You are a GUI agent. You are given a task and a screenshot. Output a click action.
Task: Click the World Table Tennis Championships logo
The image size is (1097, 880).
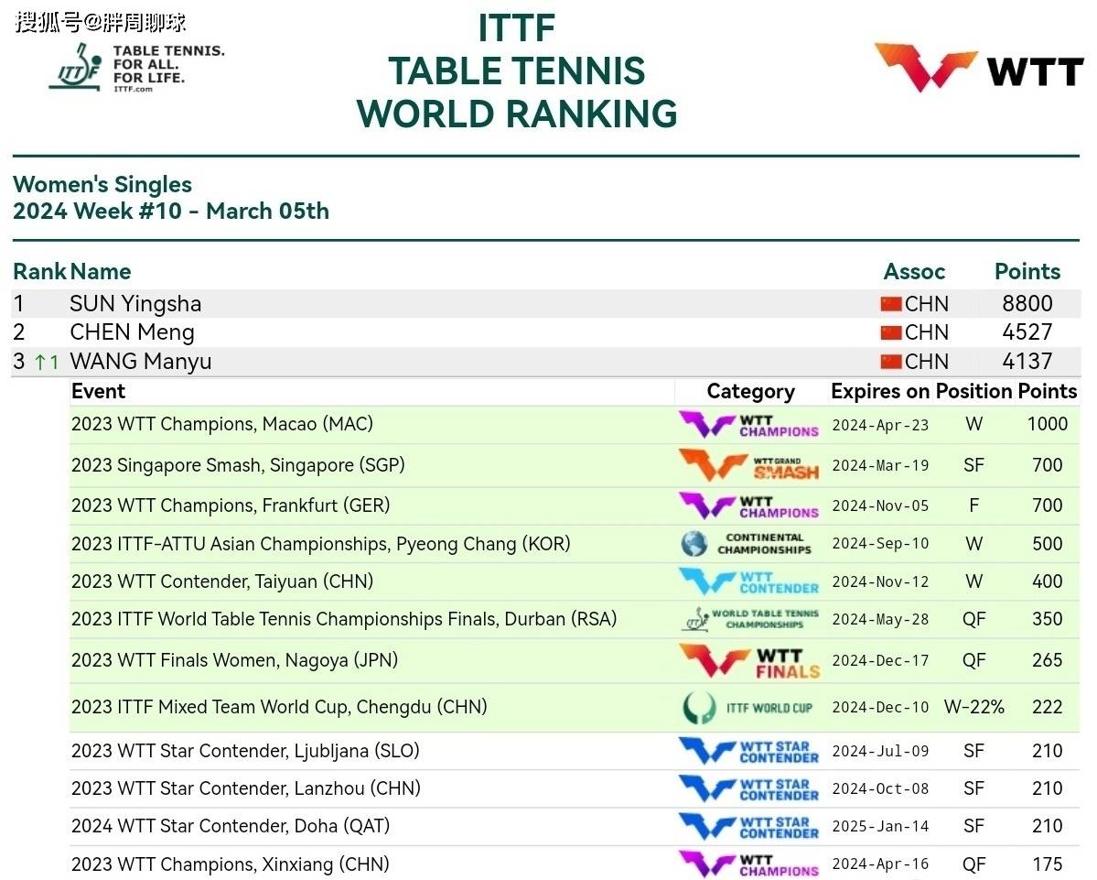(x=749, y=619)
